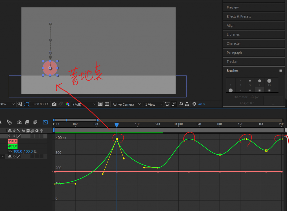
Task: Open the grid and guide options icon
Action: click(20, 104)
